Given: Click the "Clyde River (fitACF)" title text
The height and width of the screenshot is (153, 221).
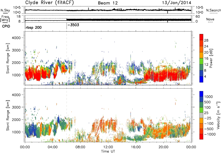Looking at the screenshot, I should pos(49,2).
